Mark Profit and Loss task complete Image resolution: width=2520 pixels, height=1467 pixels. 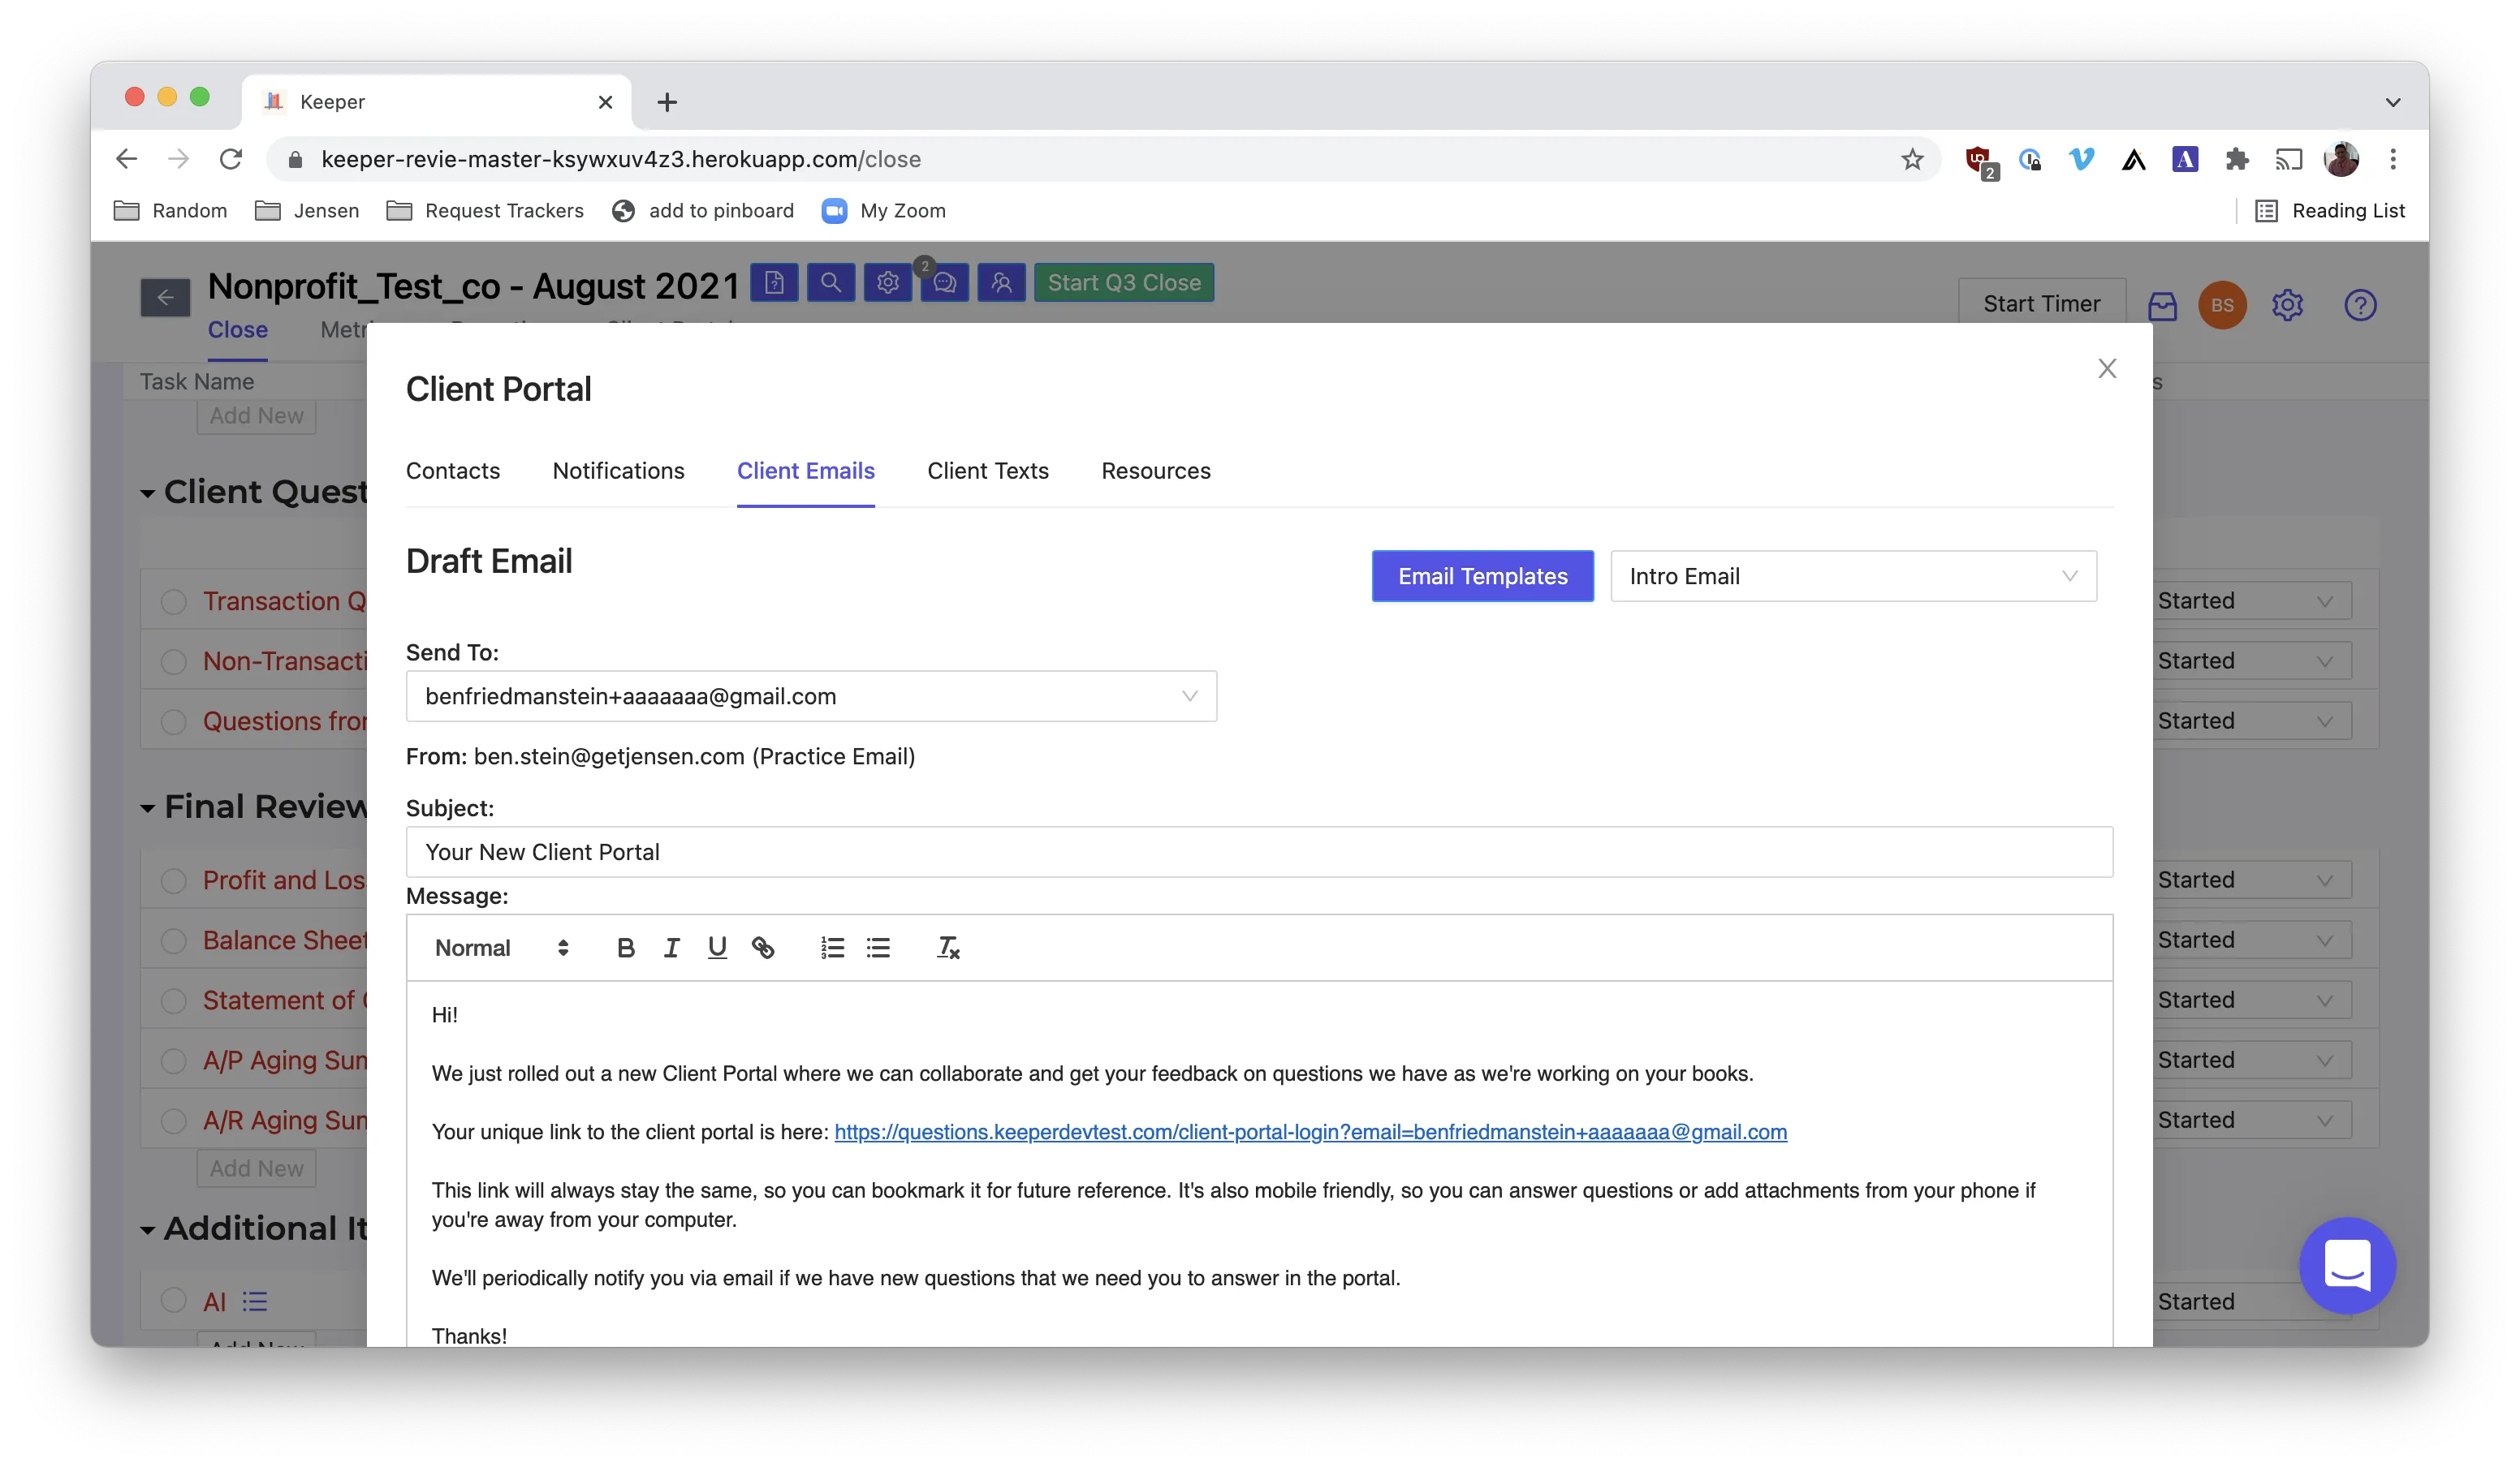point(174,880)
